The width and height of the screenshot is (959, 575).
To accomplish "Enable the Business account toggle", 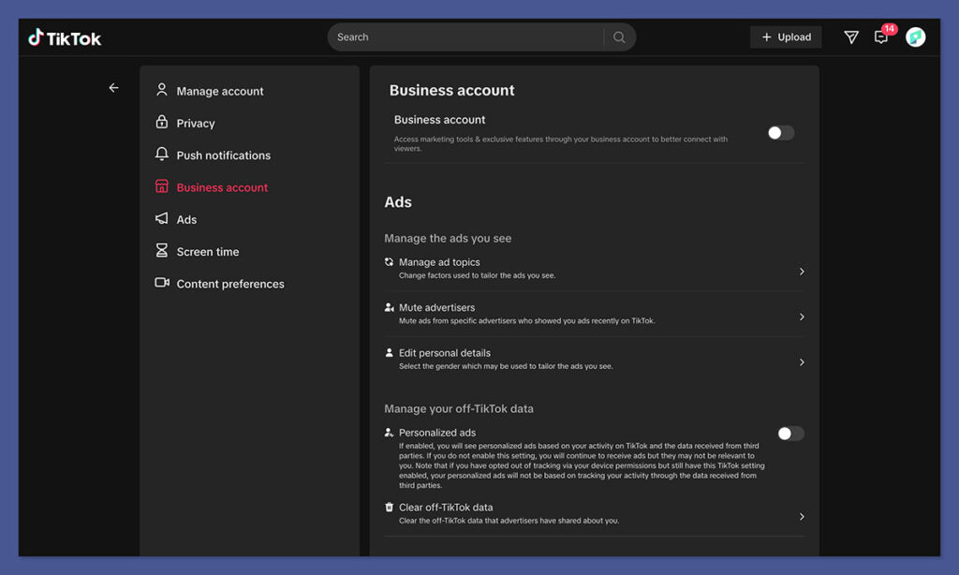I will (x=780, y=133).
